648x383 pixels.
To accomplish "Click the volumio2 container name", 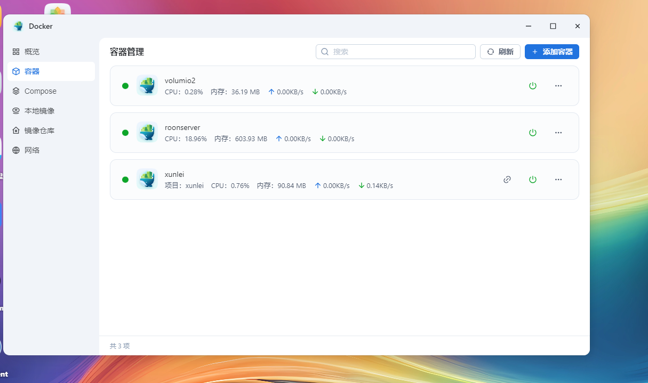I will coord(180,80).
